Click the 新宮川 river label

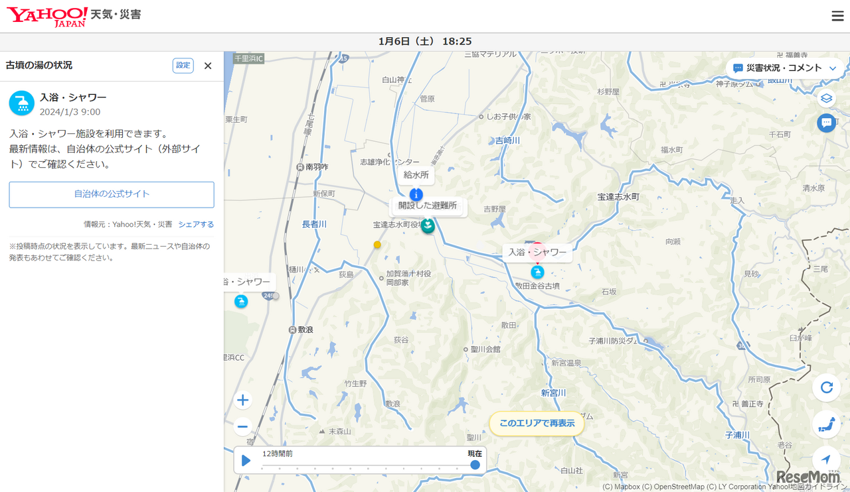click(x=554, y=393)
